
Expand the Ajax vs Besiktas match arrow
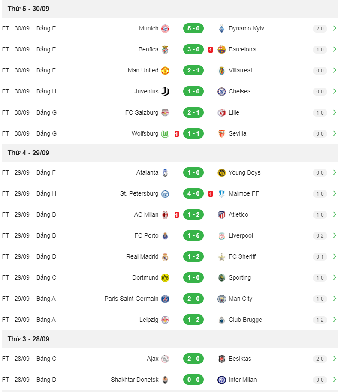click(335, 359)
